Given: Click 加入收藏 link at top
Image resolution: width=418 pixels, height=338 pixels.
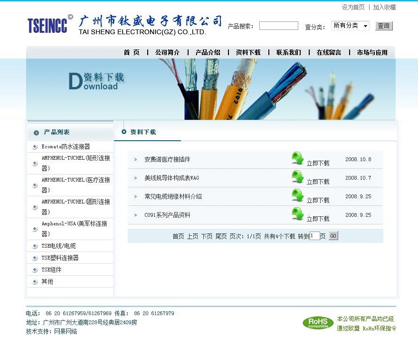Looking at the screenshot, I should tap(384, 7).
